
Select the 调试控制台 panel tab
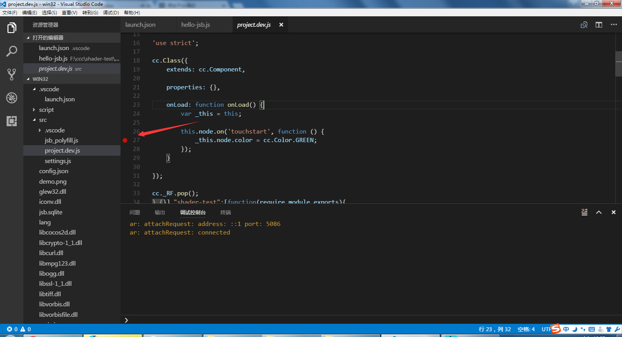[x=193, y=212]
